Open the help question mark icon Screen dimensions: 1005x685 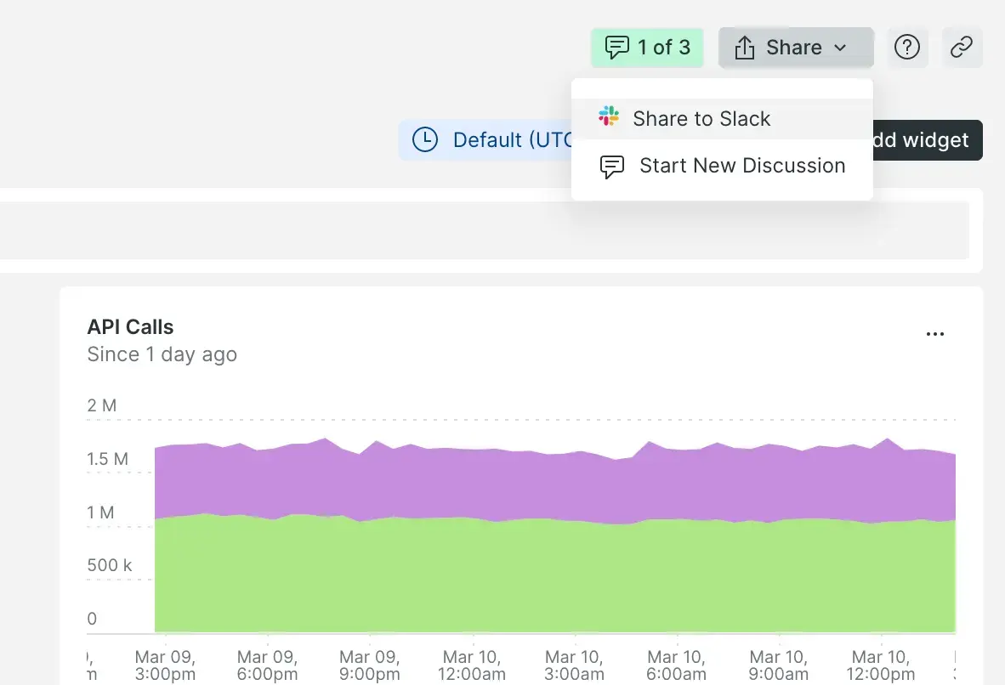907,48
